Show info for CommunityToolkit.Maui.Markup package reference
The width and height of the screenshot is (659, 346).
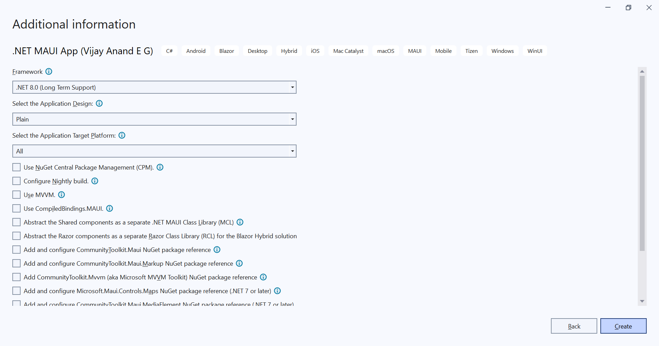pos(239,263)
